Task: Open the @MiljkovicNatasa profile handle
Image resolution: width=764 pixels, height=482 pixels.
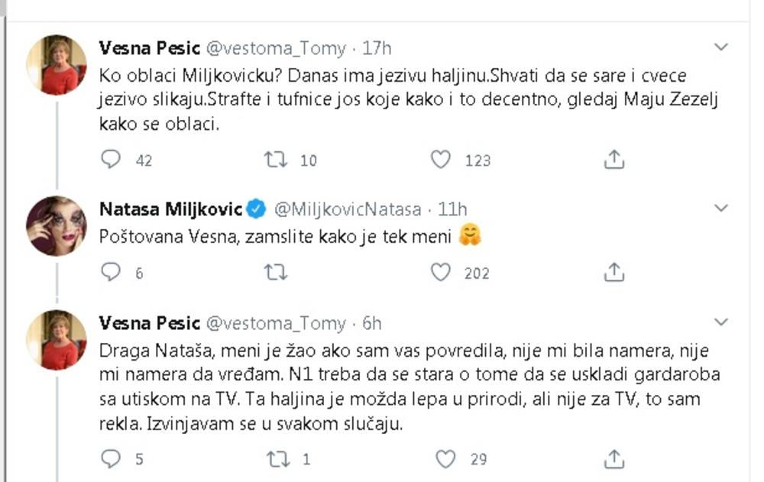Action: 347,209
